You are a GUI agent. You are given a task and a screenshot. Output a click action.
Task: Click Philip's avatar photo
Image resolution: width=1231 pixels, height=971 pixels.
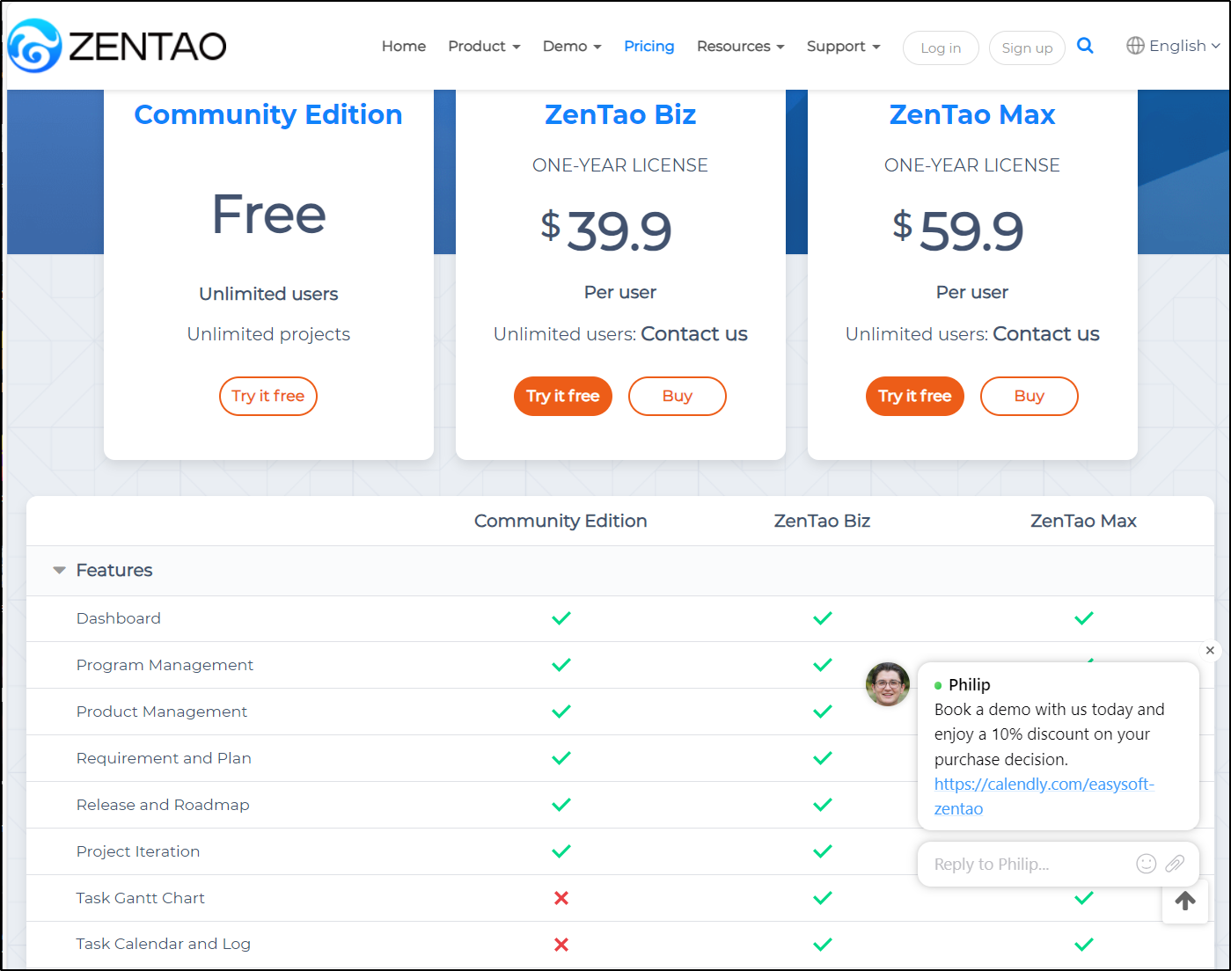click(x=888, y=684)
